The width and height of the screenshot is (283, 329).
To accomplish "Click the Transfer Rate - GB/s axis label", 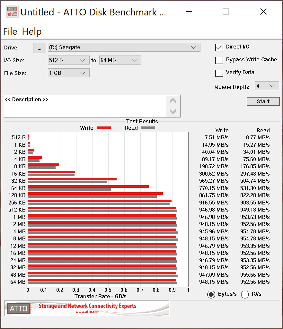I will click(100, 297).
